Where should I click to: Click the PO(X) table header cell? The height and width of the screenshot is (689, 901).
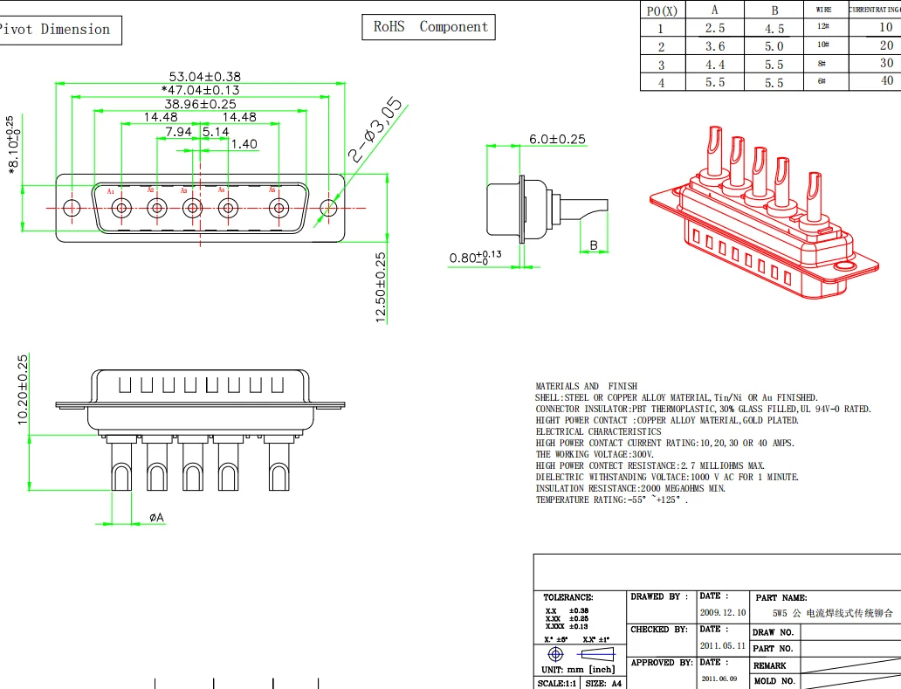[x=662, y=10]
